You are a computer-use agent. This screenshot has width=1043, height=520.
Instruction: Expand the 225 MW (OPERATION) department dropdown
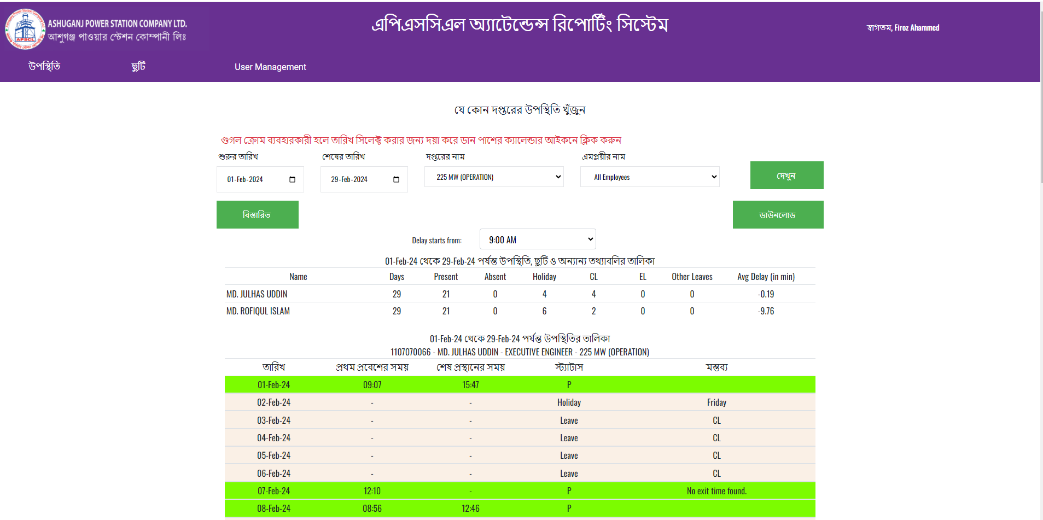pyautogui.click(x=493, y=177)
